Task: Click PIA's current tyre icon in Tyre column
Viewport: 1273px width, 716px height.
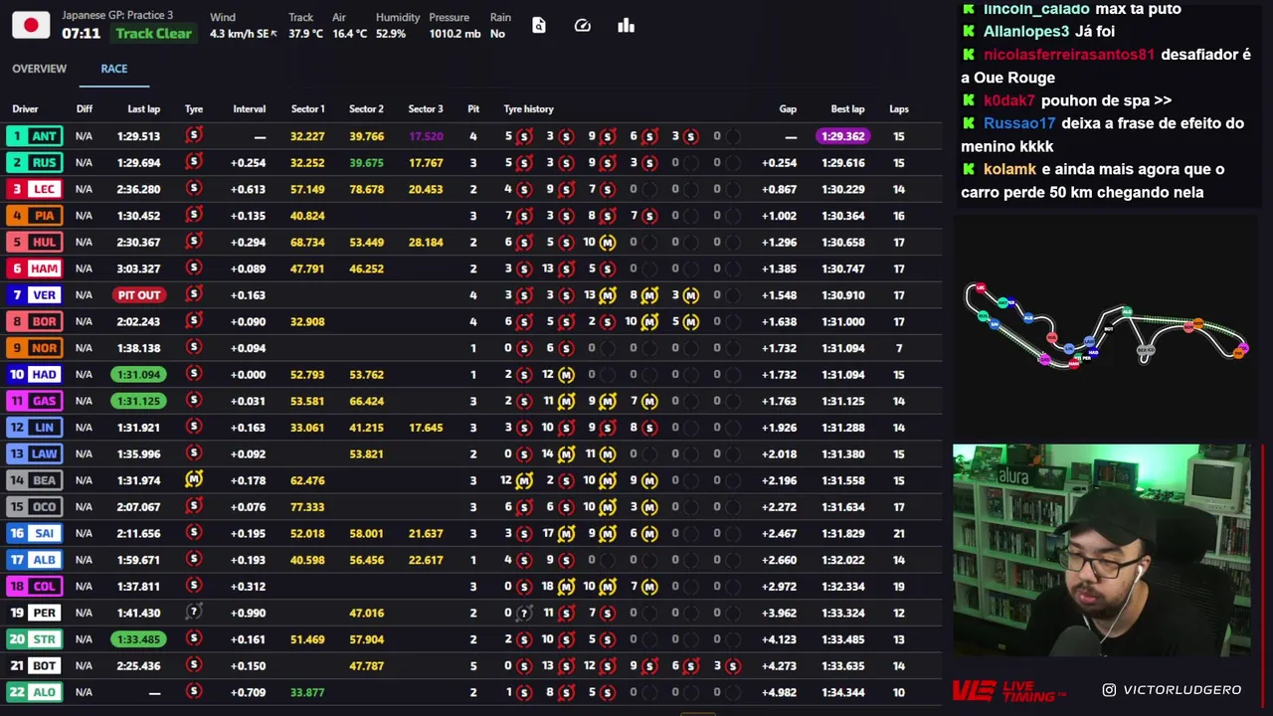Action: click(x=194, y=215)
